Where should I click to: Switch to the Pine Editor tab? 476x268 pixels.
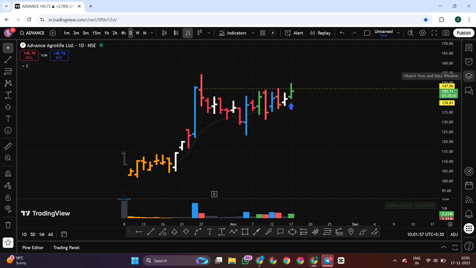(33, 247)
